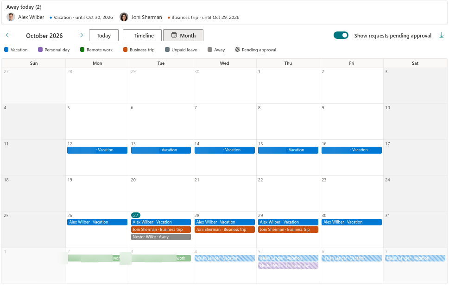Click the download export icon
Image resolution: width=449 pixels, height=286 pixels.
click(442, 36)
